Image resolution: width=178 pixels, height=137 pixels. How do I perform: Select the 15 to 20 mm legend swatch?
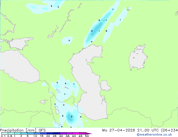[x=44, y=133]
